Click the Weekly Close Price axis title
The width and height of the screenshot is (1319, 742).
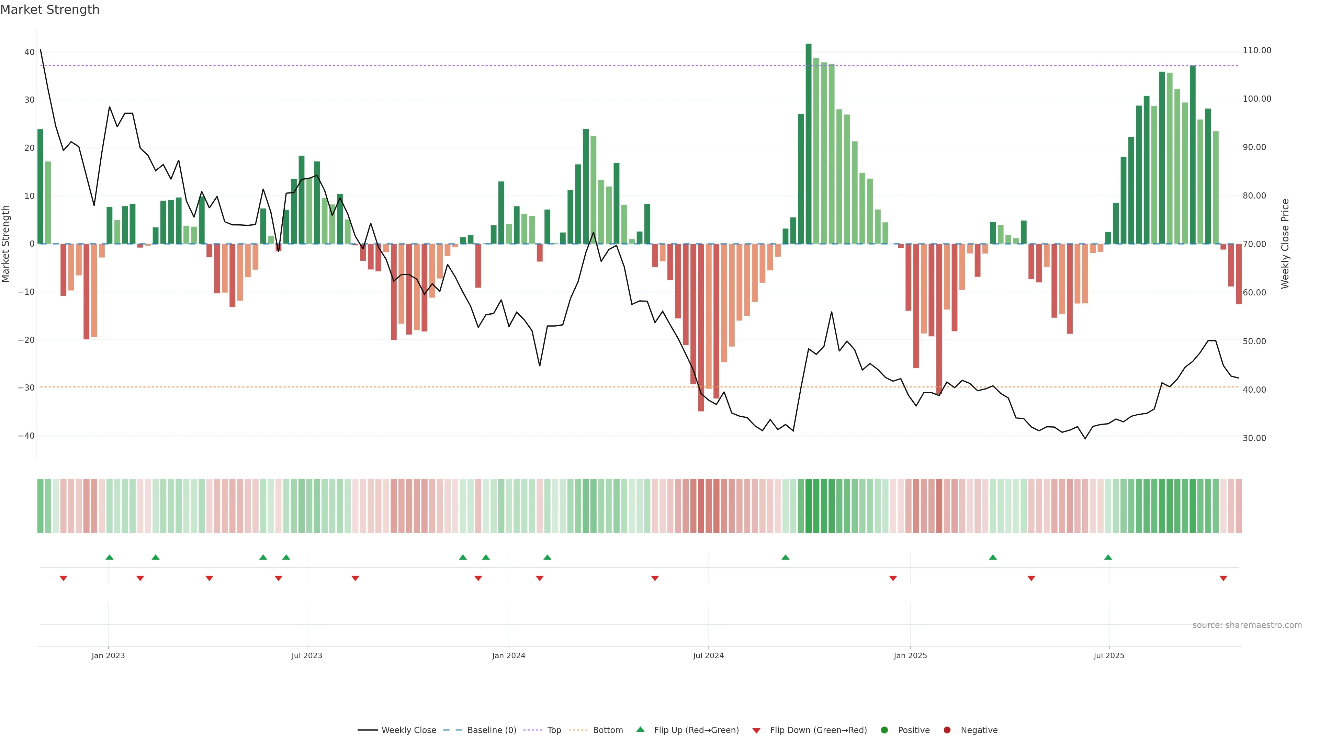pyautogui.click(x=1285, y=244)
